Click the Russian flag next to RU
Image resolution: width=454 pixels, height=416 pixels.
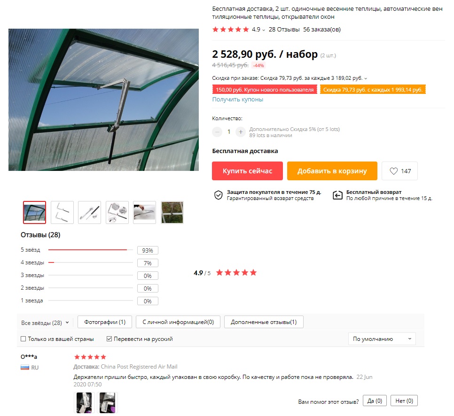click(x=25, y=367)
